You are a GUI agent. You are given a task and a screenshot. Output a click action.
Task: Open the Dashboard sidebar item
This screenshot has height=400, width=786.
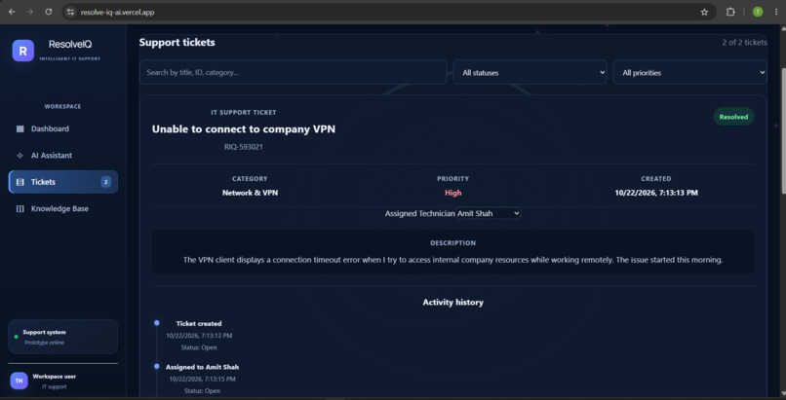[x=63, y=129]
